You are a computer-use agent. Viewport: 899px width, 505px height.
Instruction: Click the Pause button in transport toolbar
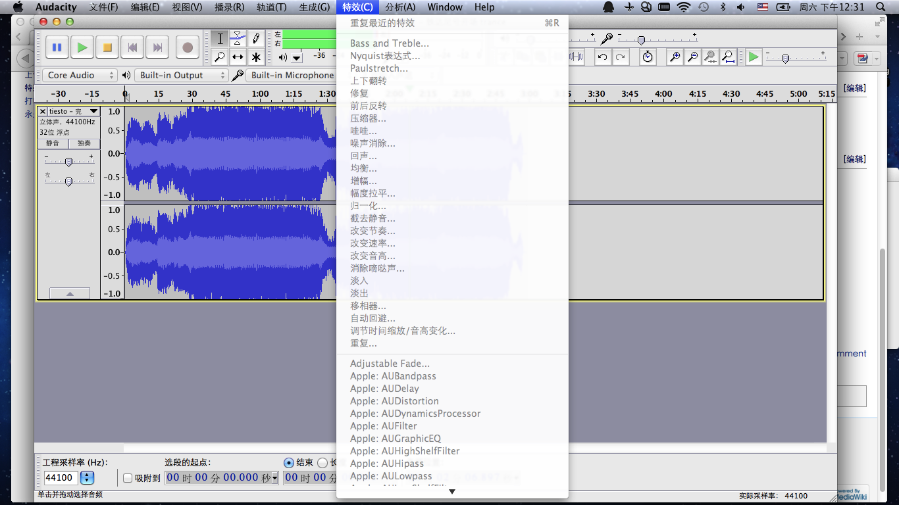click(x=57, y=47)
